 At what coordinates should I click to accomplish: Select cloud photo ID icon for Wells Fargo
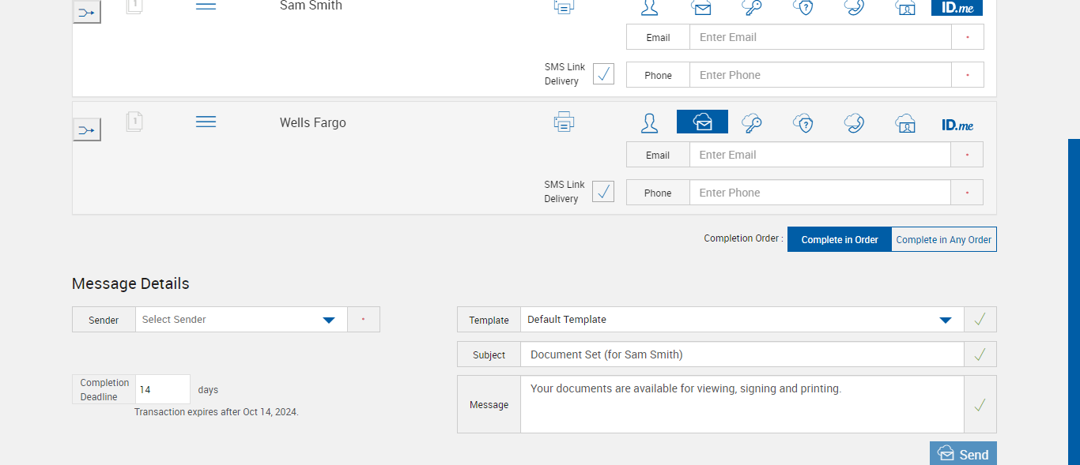pyautogui.click(x=905, y=123)
